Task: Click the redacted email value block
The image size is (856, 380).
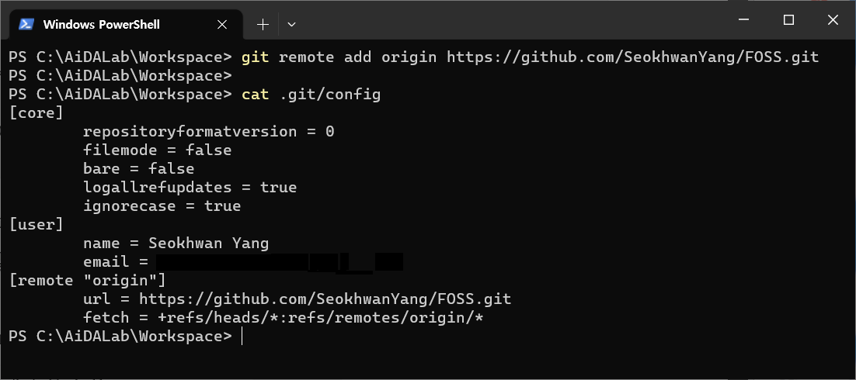Action: [280, 262]
